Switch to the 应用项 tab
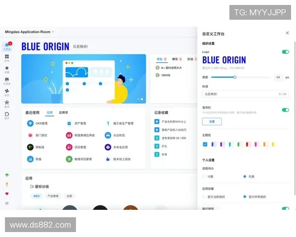The width and height of the screenshot is (296, 237). click(64, 113)
